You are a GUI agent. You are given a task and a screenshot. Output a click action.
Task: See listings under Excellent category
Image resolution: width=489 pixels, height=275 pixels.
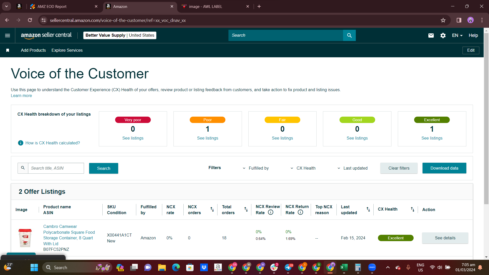(432, 138)
